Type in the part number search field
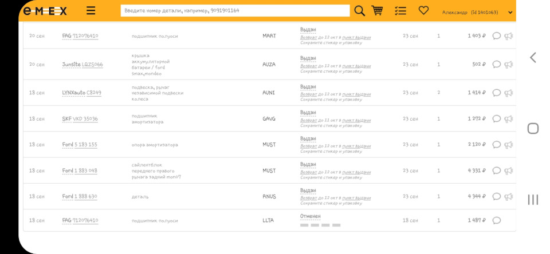Screen dimensions: 550x254 pos(235,11)
